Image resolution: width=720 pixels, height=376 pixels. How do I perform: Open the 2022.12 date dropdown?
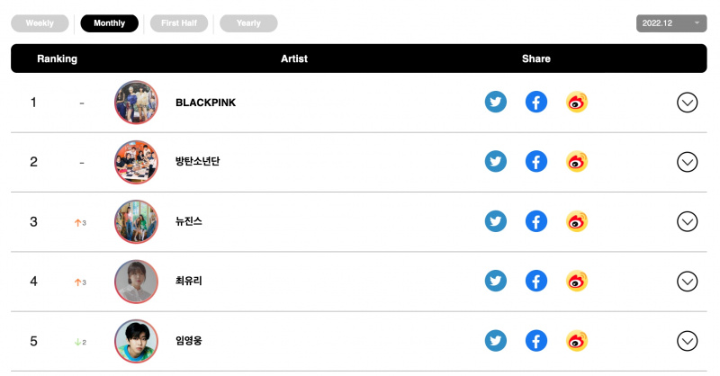coord(671,23)
